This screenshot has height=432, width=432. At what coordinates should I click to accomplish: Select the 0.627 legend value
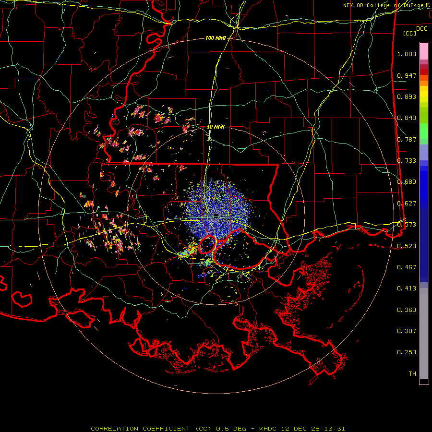407,204
